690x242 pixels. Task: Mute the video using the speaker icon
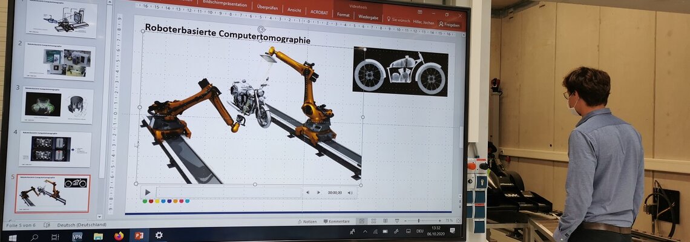(350, 193)
